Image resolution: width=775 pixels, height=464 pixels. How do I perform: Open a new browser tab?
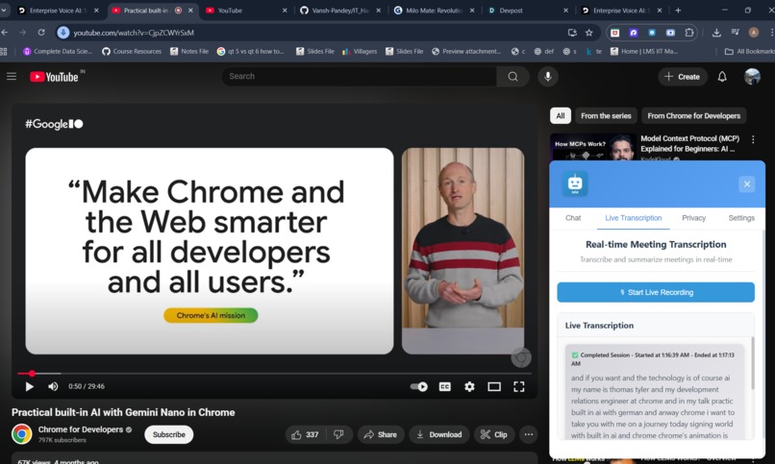(x=678, y=10)
